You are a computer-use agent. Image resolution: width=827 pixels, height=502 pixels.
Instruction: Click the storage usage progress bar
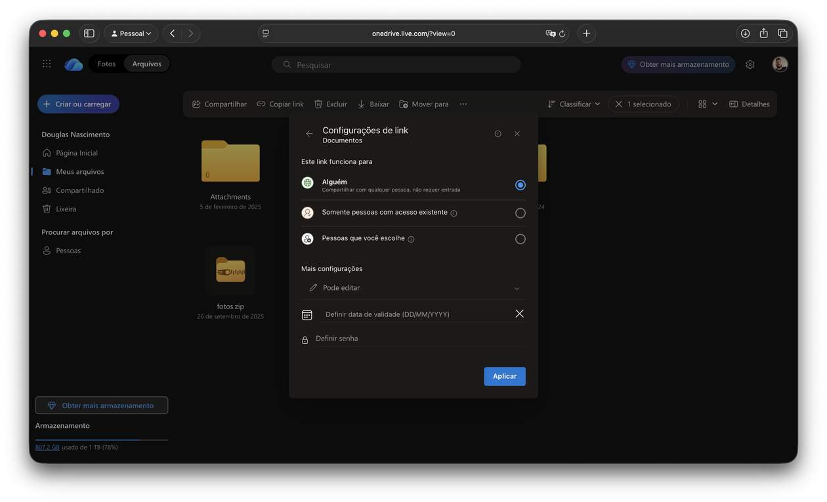coord(102,440)
